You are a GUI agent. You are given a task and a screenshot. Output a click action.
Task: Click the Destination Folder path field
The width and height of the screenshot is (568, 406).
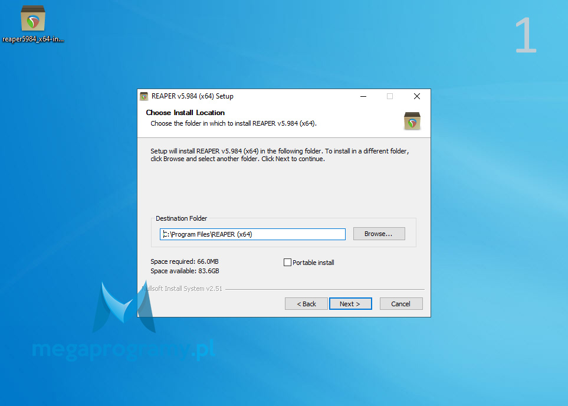coord(252,234)
